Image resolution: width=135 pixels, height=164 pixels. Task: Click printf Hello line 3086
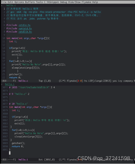click(x=41, y=133)
